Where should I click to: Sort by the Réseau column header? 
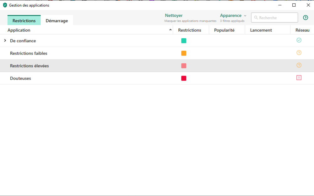click(302, 30)
